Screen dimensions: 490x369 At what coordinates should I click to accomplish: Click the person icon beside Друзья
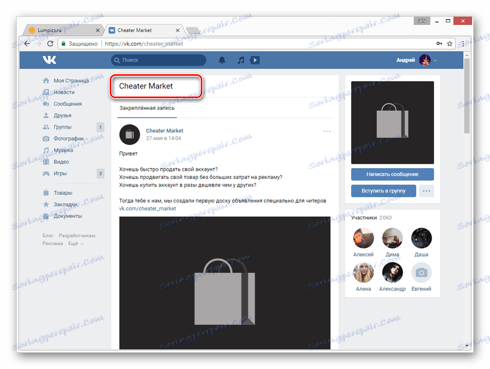tap(46, 115)
